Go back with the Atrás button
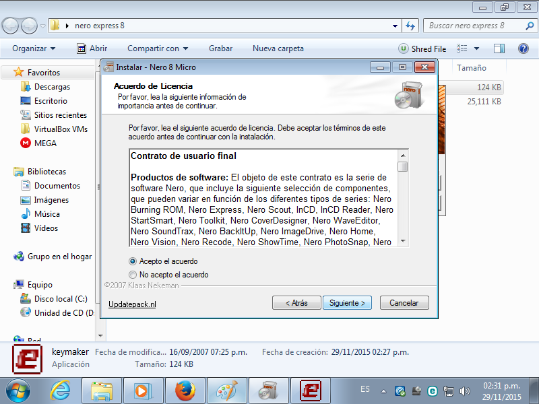The width and height of the screenshot is (539, 404). coord(296,302)
